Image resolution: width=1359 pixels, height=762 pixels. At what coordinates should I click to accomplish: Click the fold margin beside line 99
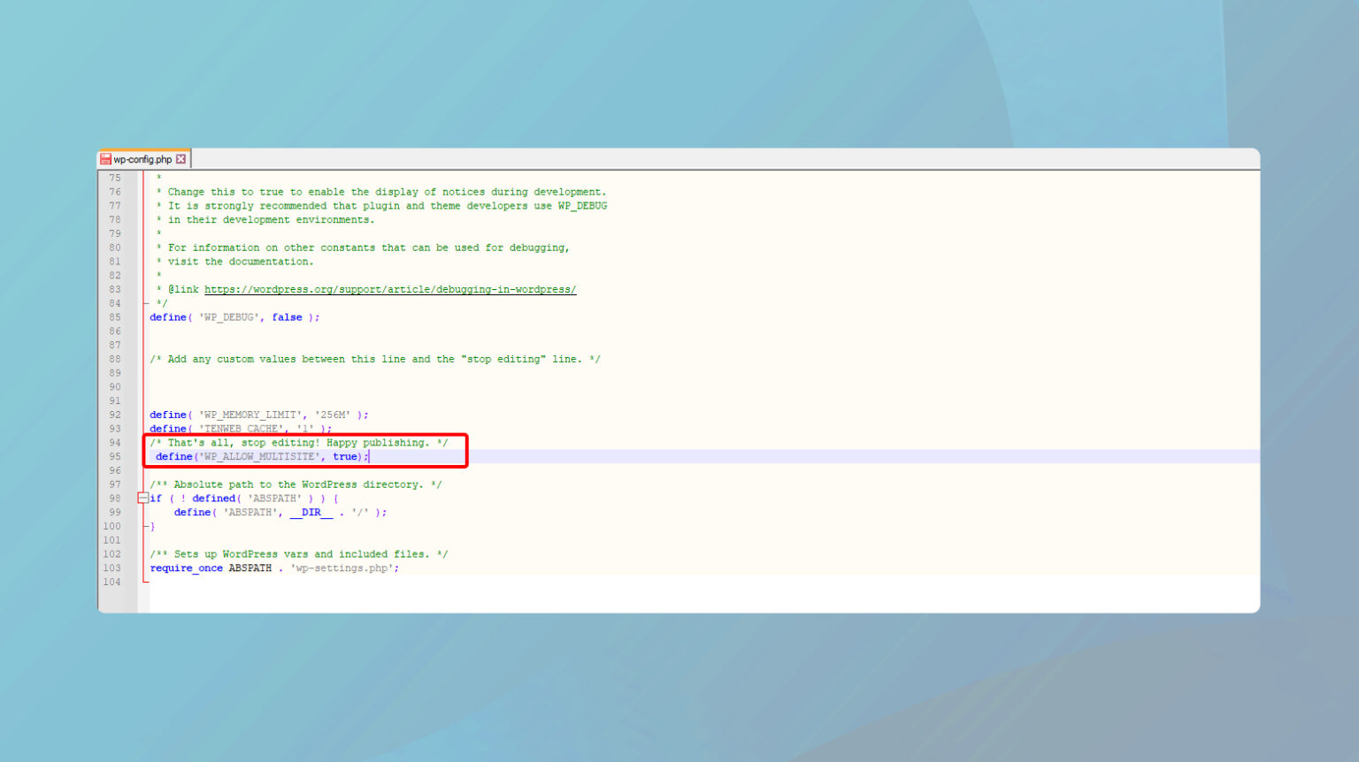coord(142,512)
